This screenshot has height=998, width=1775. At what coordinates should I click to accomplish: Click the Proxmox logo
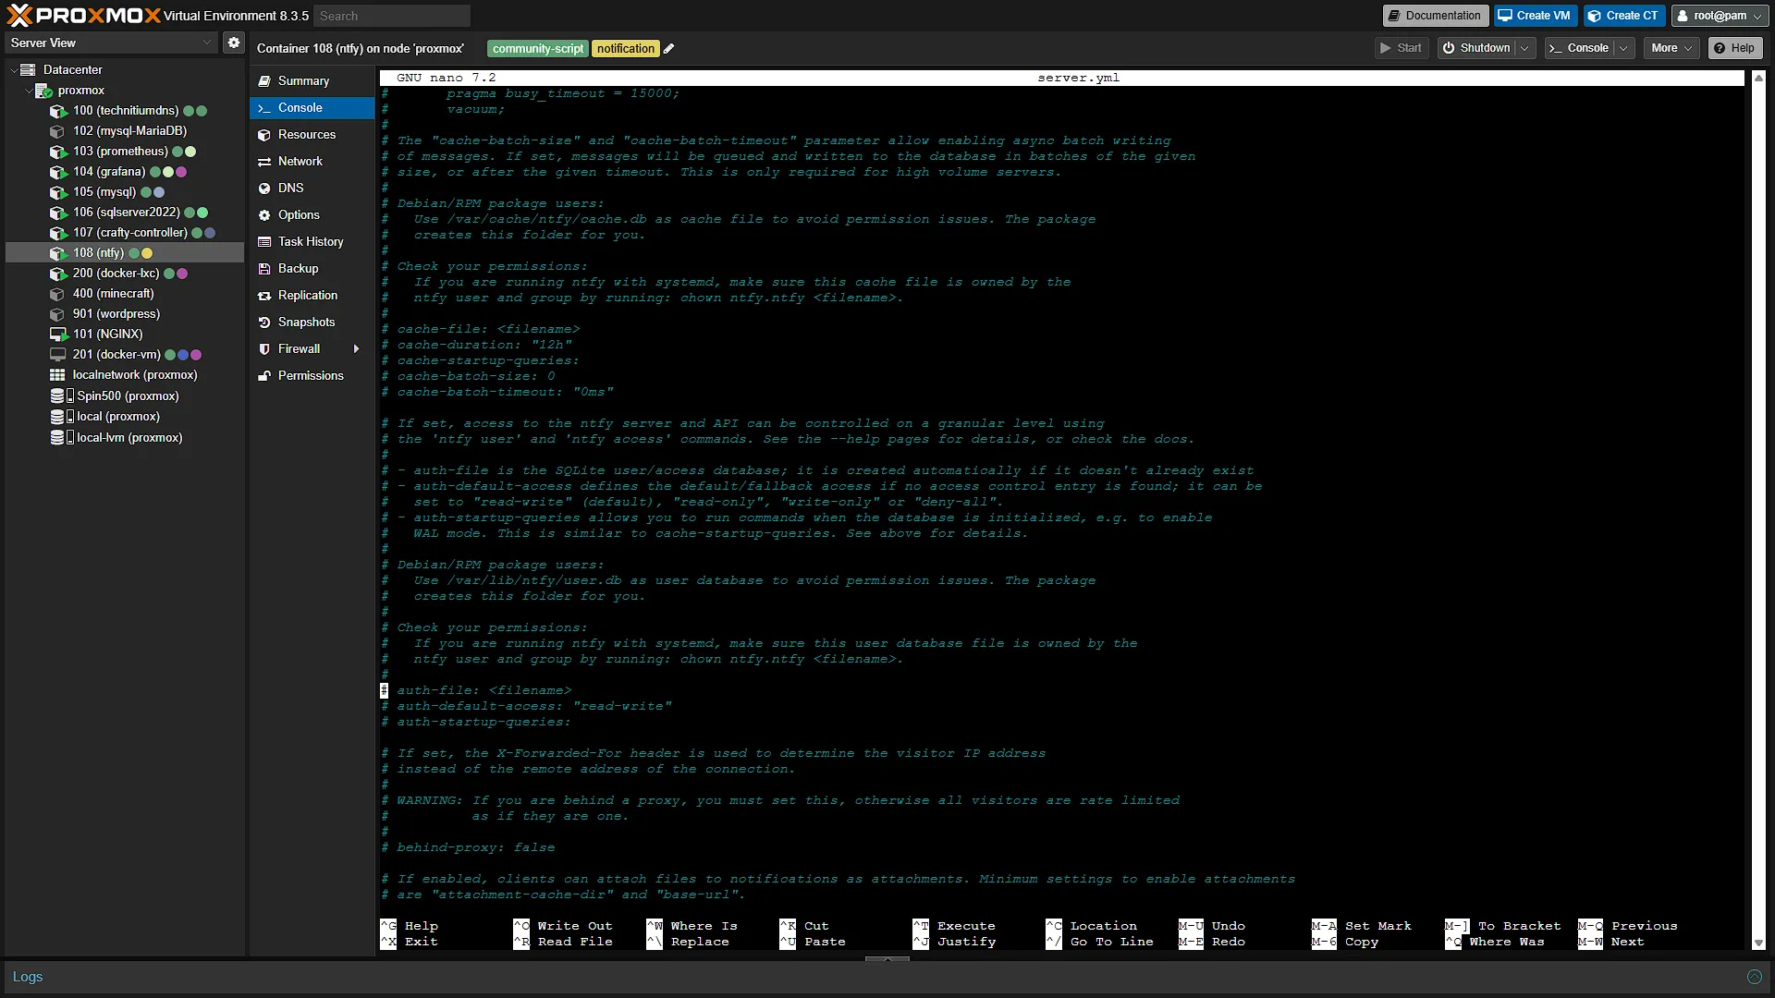(83, 15)
